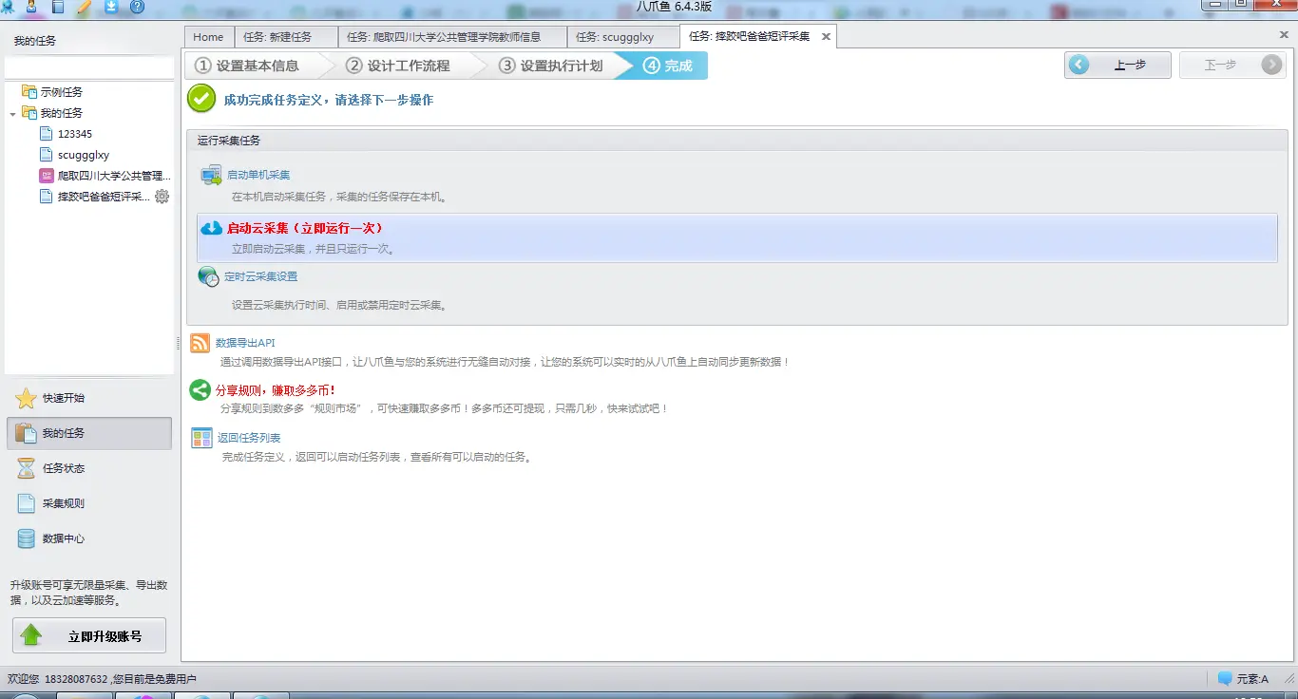Go back with the 上一步 button
This screenshot has width=1298, height=699.
[x=1117, y=65]
